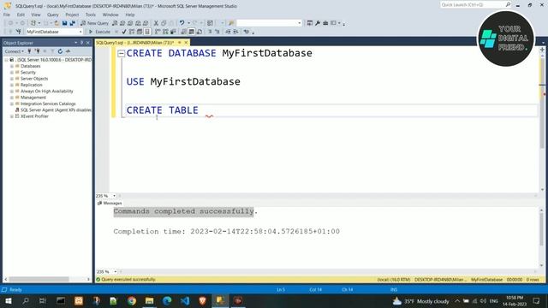Click the Brave browser taskbar icon
548x308 pixels.
tap(202, 301)
